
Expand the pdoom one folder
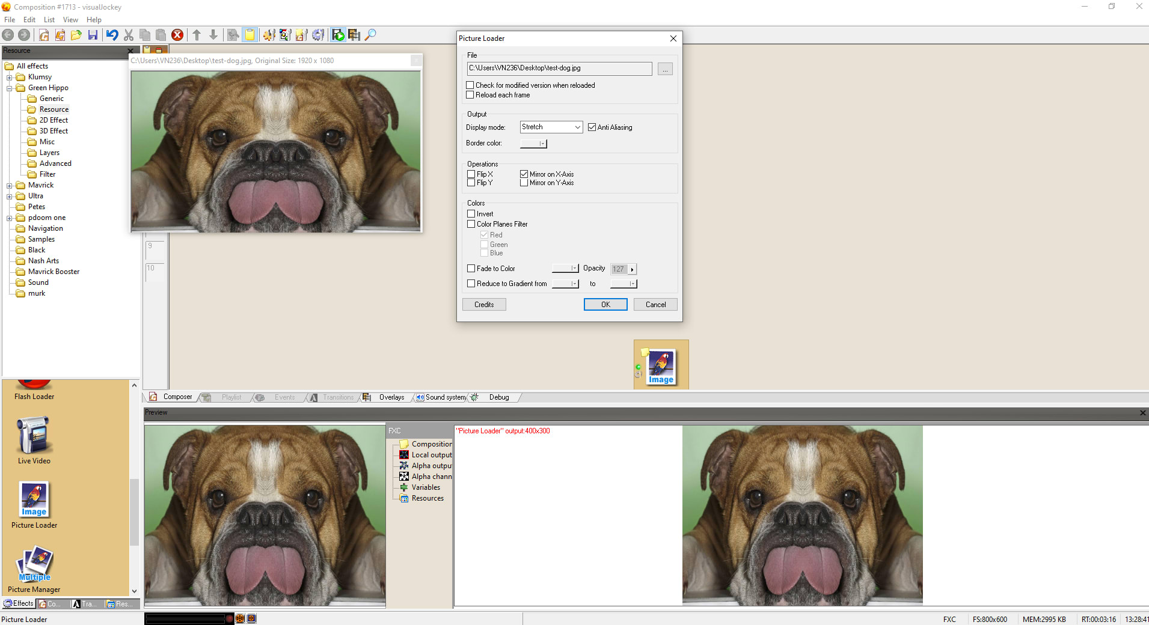[10, 218]
